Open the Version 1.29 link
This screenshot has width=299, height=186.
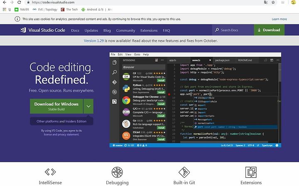click(94, 41)
